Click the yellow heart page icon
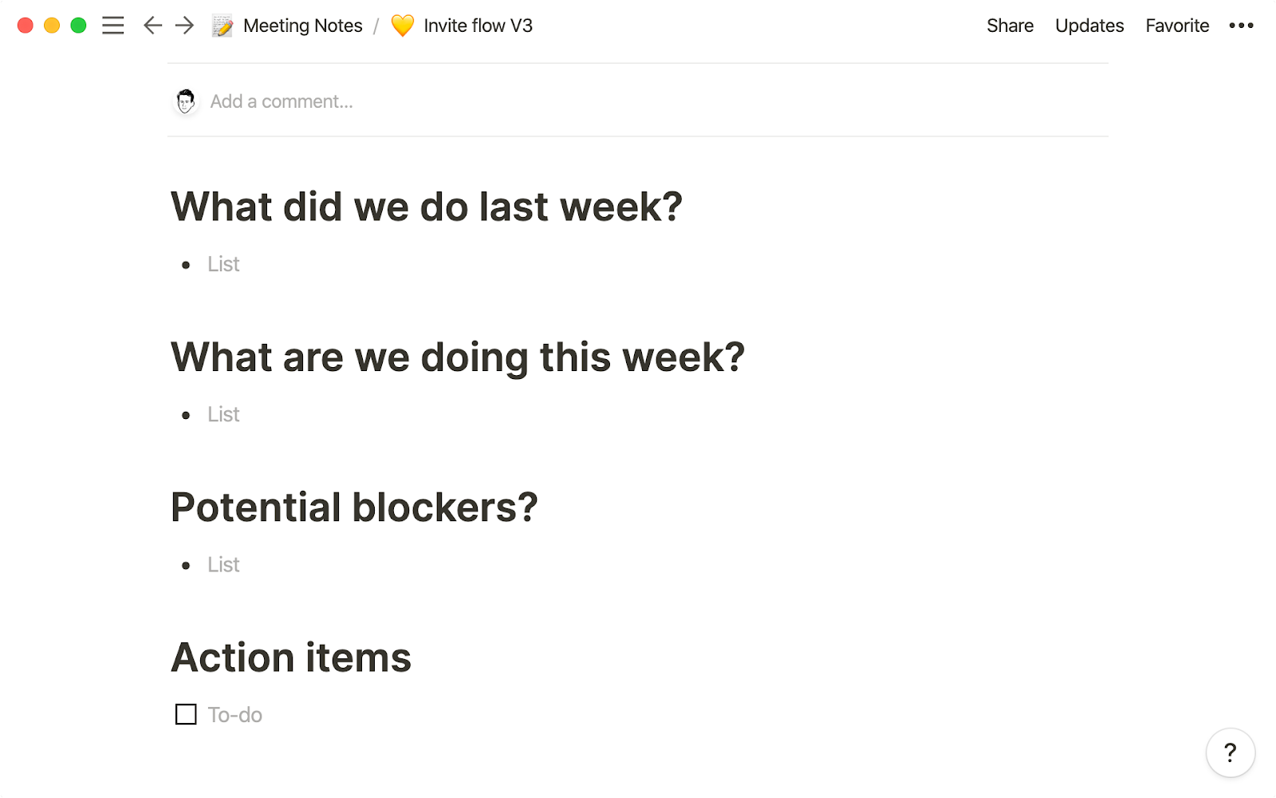 [403, 26]
